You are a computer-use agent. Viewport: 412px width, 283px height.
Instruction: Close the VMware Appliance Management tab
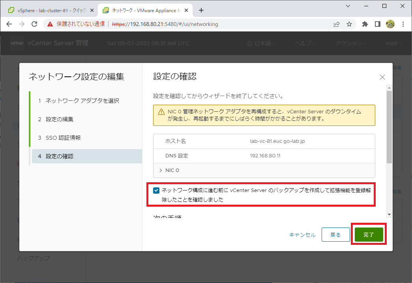186,11
